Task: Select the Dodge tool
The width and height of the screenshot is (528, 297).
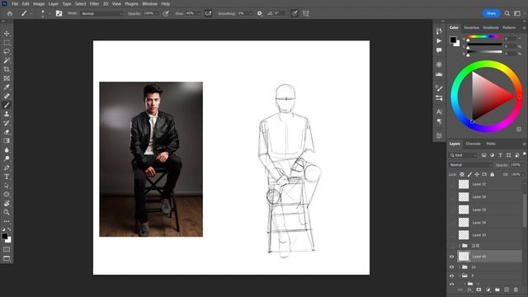Action: pyautogui.click(x=7, y=158)
